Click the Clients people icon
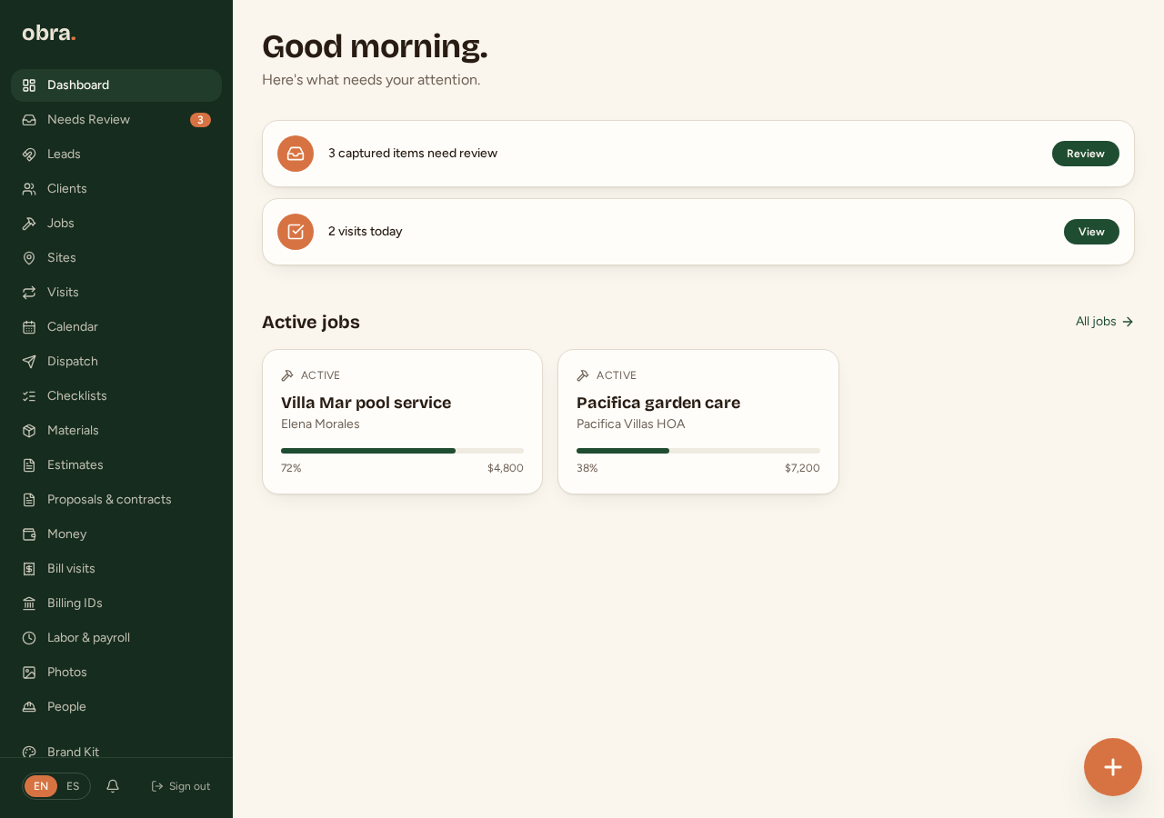Viewport: 1164px width, 818px height. [x=29, y=189]
